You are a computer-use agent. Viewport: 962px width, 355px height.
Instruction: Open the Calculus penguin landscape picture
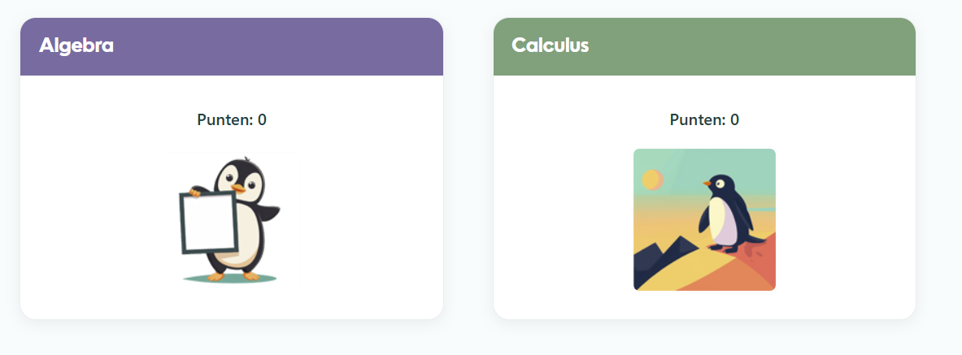click(704, 219)
